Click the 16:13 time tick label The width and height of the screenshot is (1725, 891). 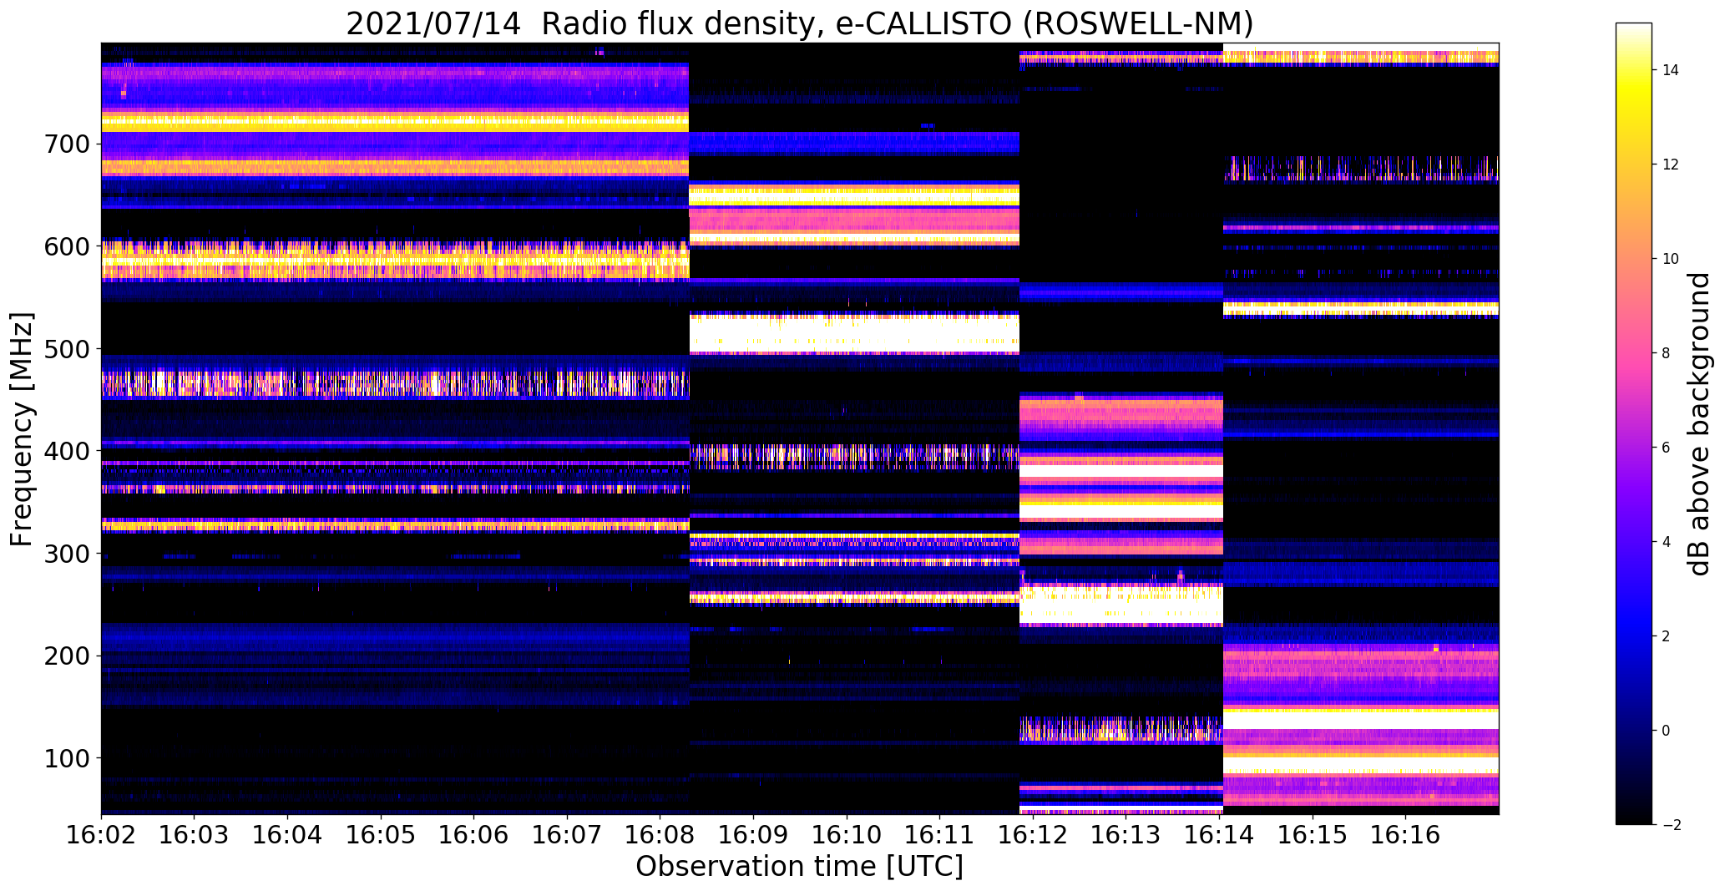pos(1126,833)
